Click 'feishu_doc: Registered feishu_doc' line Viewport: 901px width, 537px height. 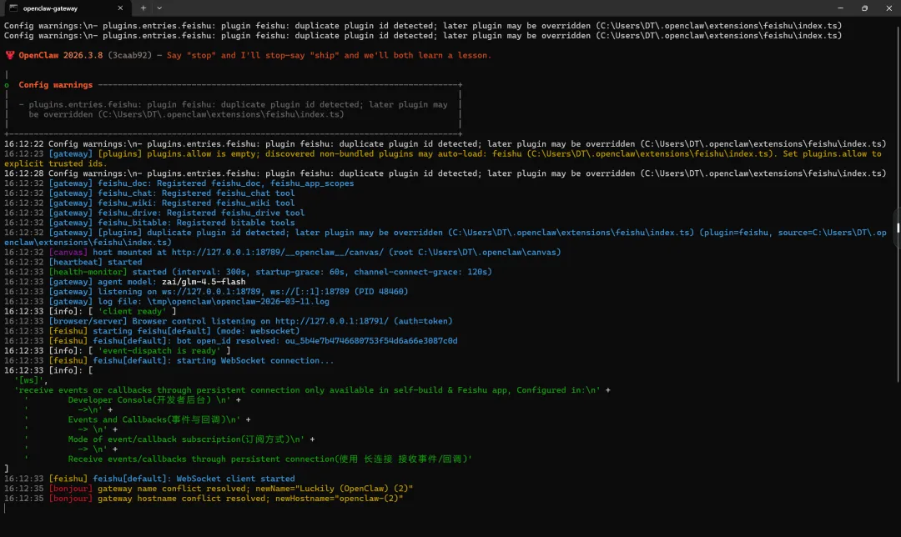tap(179, 183)
